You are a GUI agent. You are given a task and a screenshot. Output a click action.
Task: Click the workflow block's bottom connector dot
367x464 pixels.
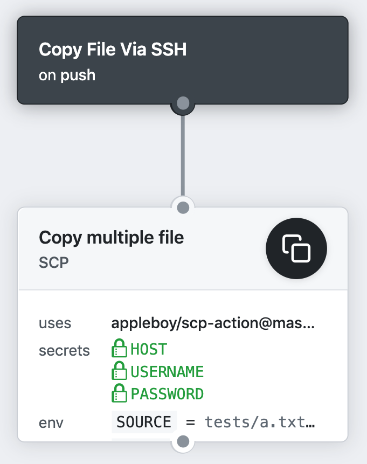point(183,103)
